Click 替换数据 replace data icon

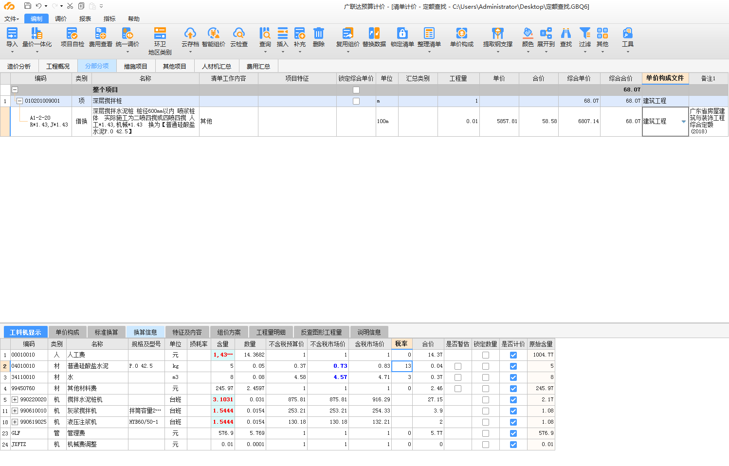pos(374,33)
